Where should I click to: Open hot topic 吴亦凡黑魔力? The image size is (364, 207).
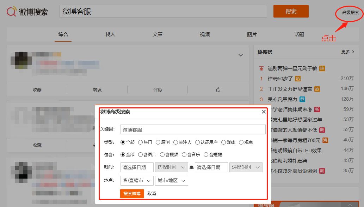pyautogui.click(x=283, y=99)
